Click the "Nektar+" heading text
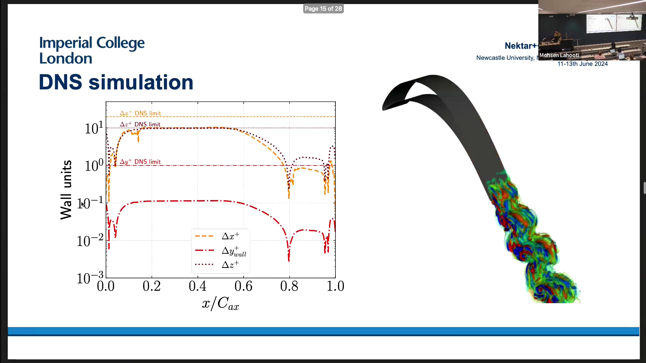The width and height of the screenshot is (646, 363). tap(521, 46)
